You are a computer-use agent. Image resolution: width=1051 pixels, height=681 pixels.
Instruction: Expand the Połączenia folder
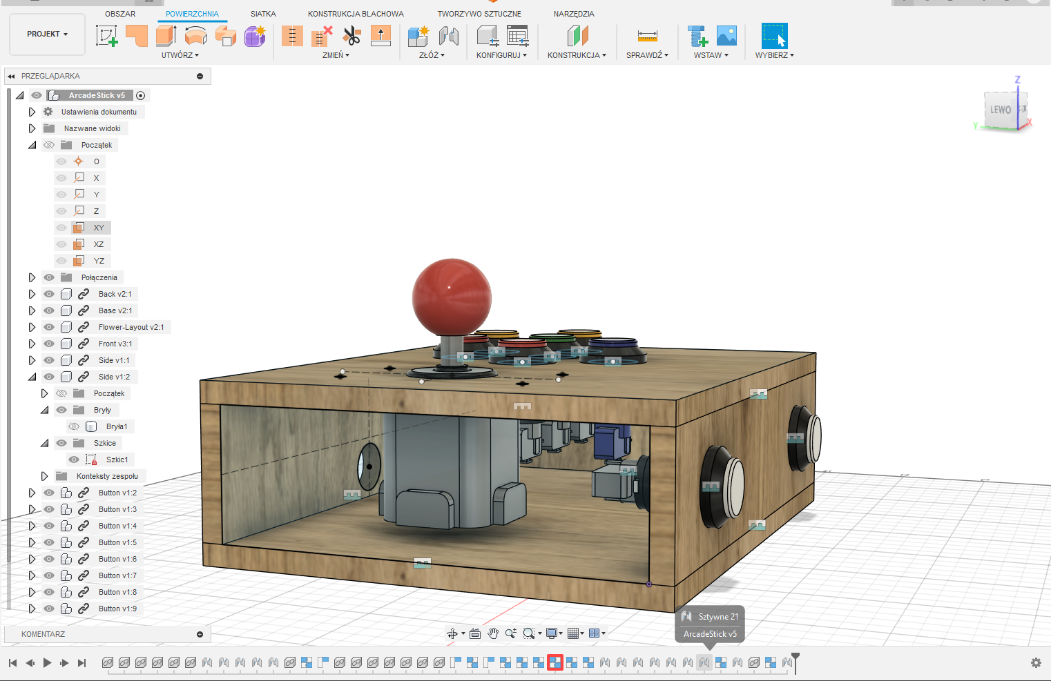[32, 277]
